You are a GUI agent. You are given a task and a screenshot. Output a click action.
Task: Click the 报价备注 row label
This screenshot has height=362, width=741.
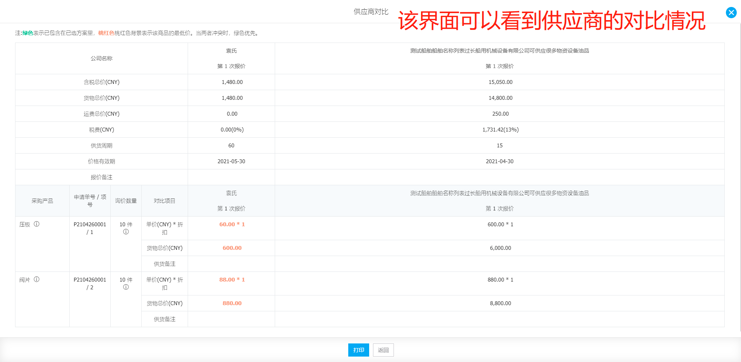101,177
